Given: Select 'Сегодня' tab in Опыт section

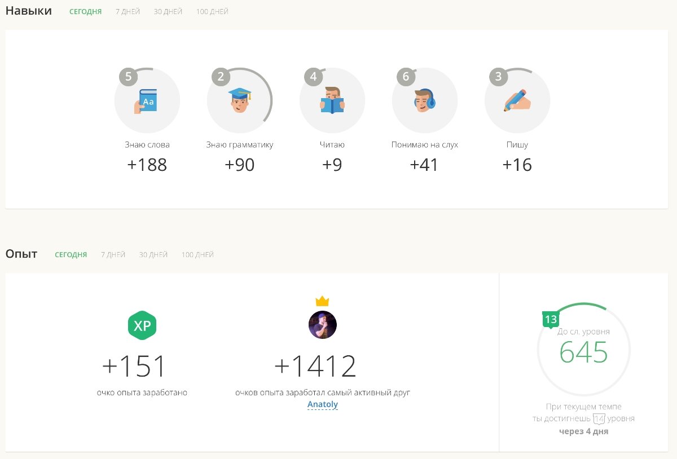Looking at the screenshot, I should (71, 255).
